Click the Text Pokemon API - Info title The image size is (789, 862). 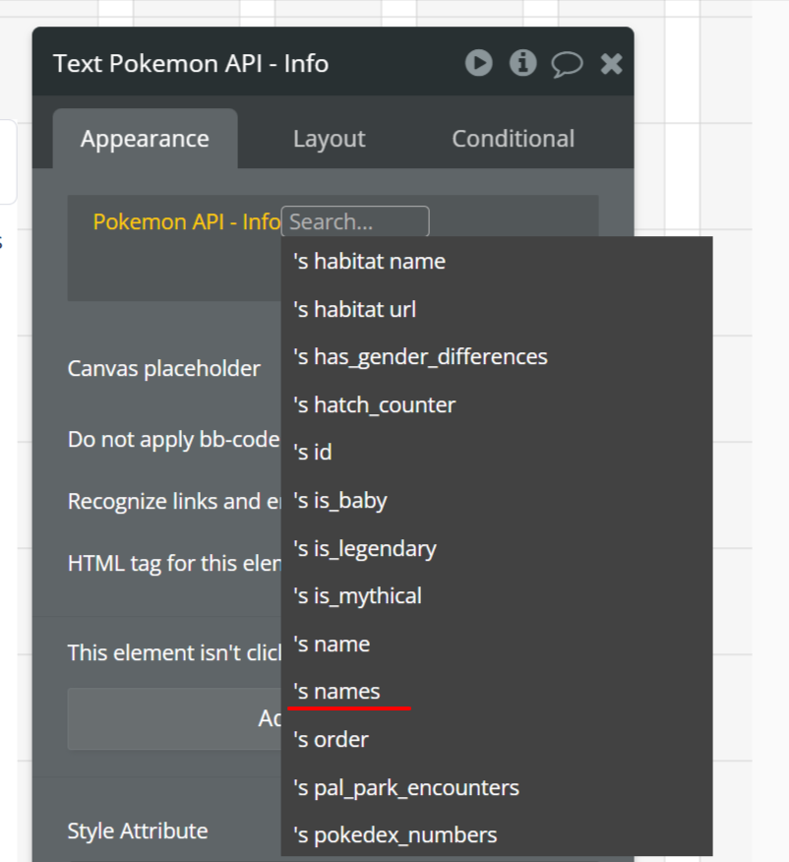coord(191,63)
